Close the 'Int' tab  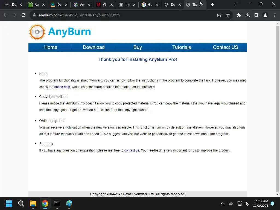click(x=134, y=5)
